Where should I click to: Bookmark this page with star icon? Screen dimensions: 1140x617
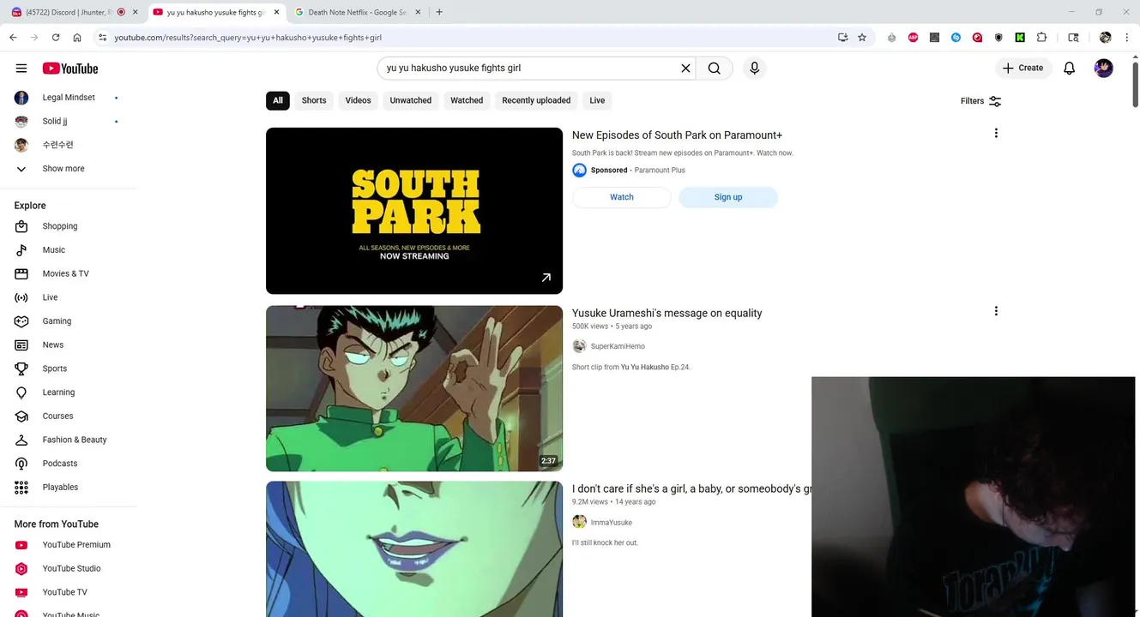coord(862,38)
